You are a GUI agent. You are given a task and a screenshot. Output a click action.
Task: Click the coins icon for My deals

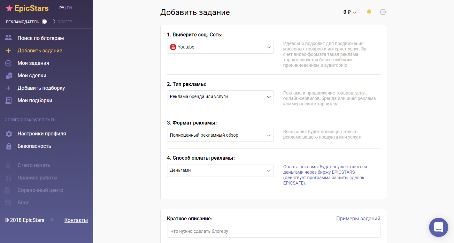(9, 76)
